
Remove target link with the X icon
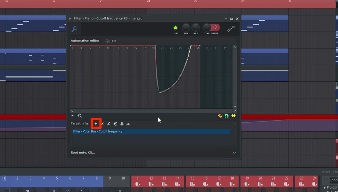(x=102, y=124)
